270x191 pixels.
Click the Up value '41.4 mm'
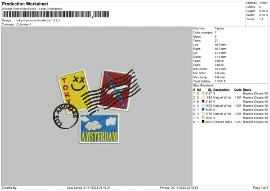tap(220, 53)
